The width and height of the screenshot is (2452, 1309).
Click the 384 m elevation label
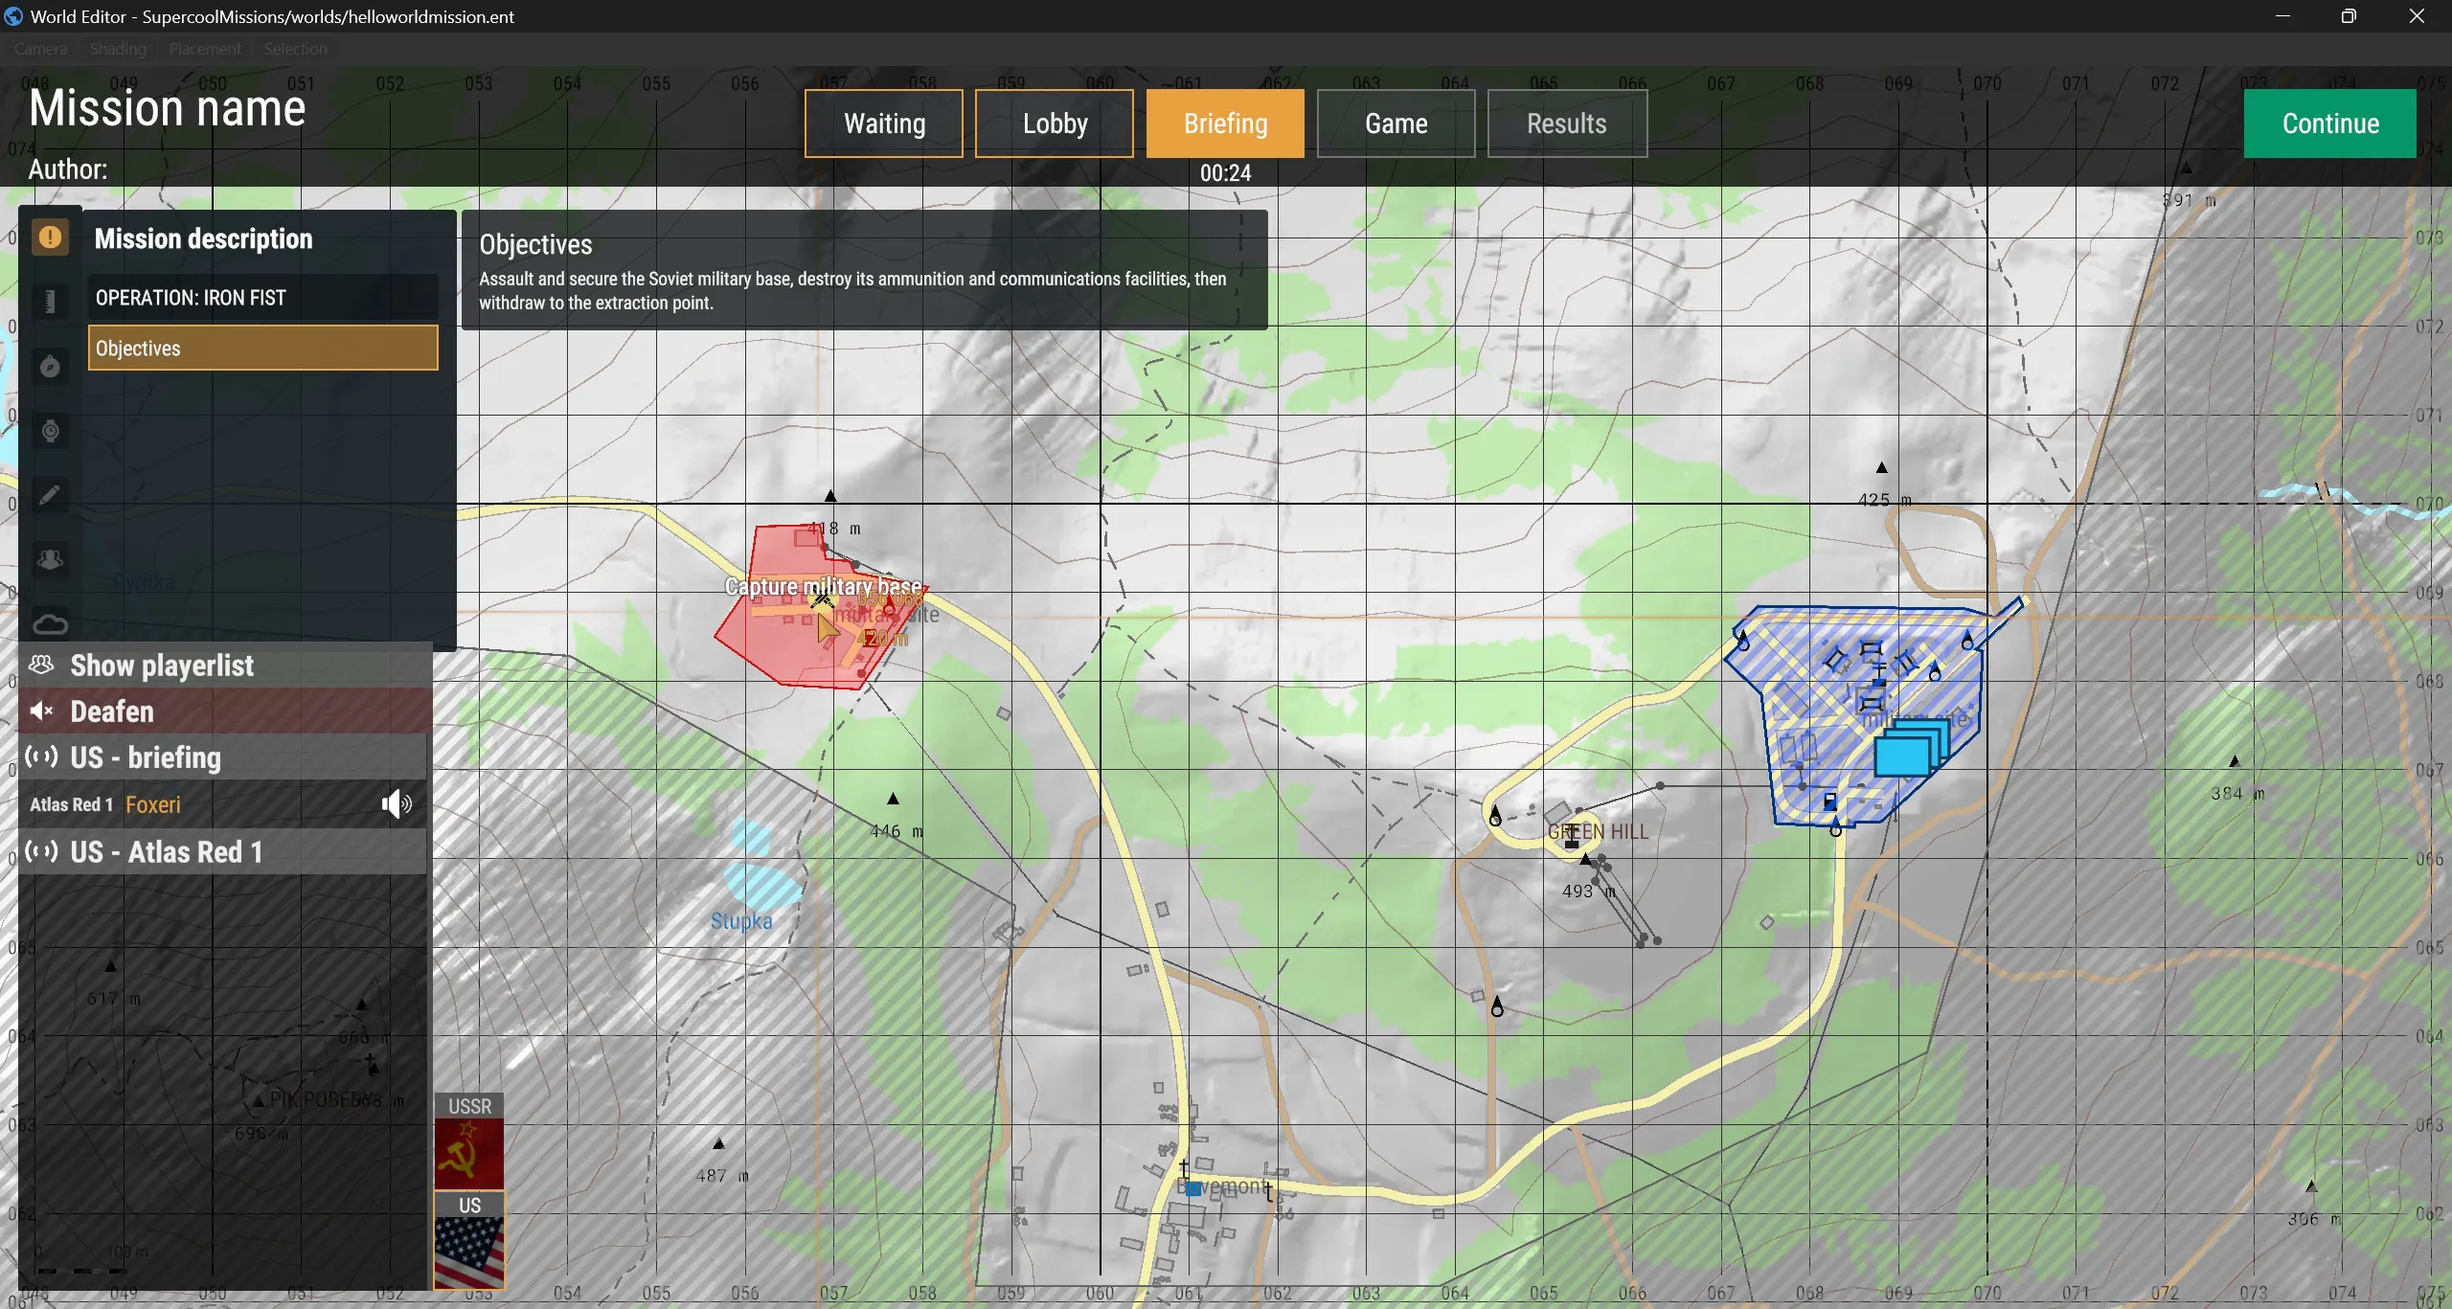pos(2237,793)
